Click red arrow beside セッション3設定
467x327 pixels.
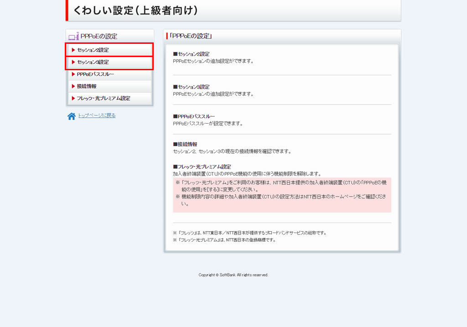pos(73,62)
